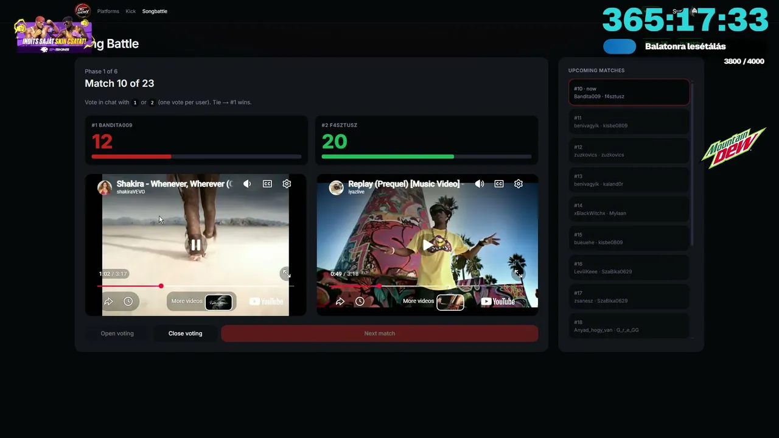The width and height of the screenshot is (779, 438).
Task: Open More videos on Shakira player
Action: point(201,301)
